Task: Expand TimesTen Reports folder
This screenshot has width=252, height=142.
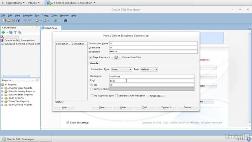Action: pyautogui.click(x=2, y=101)
